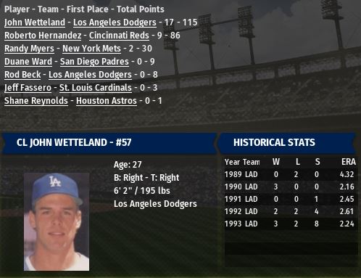This screenshot has width=361, height=278.
Task: Open Roberto Hernandez player link
Action: [x=43, y=36]
